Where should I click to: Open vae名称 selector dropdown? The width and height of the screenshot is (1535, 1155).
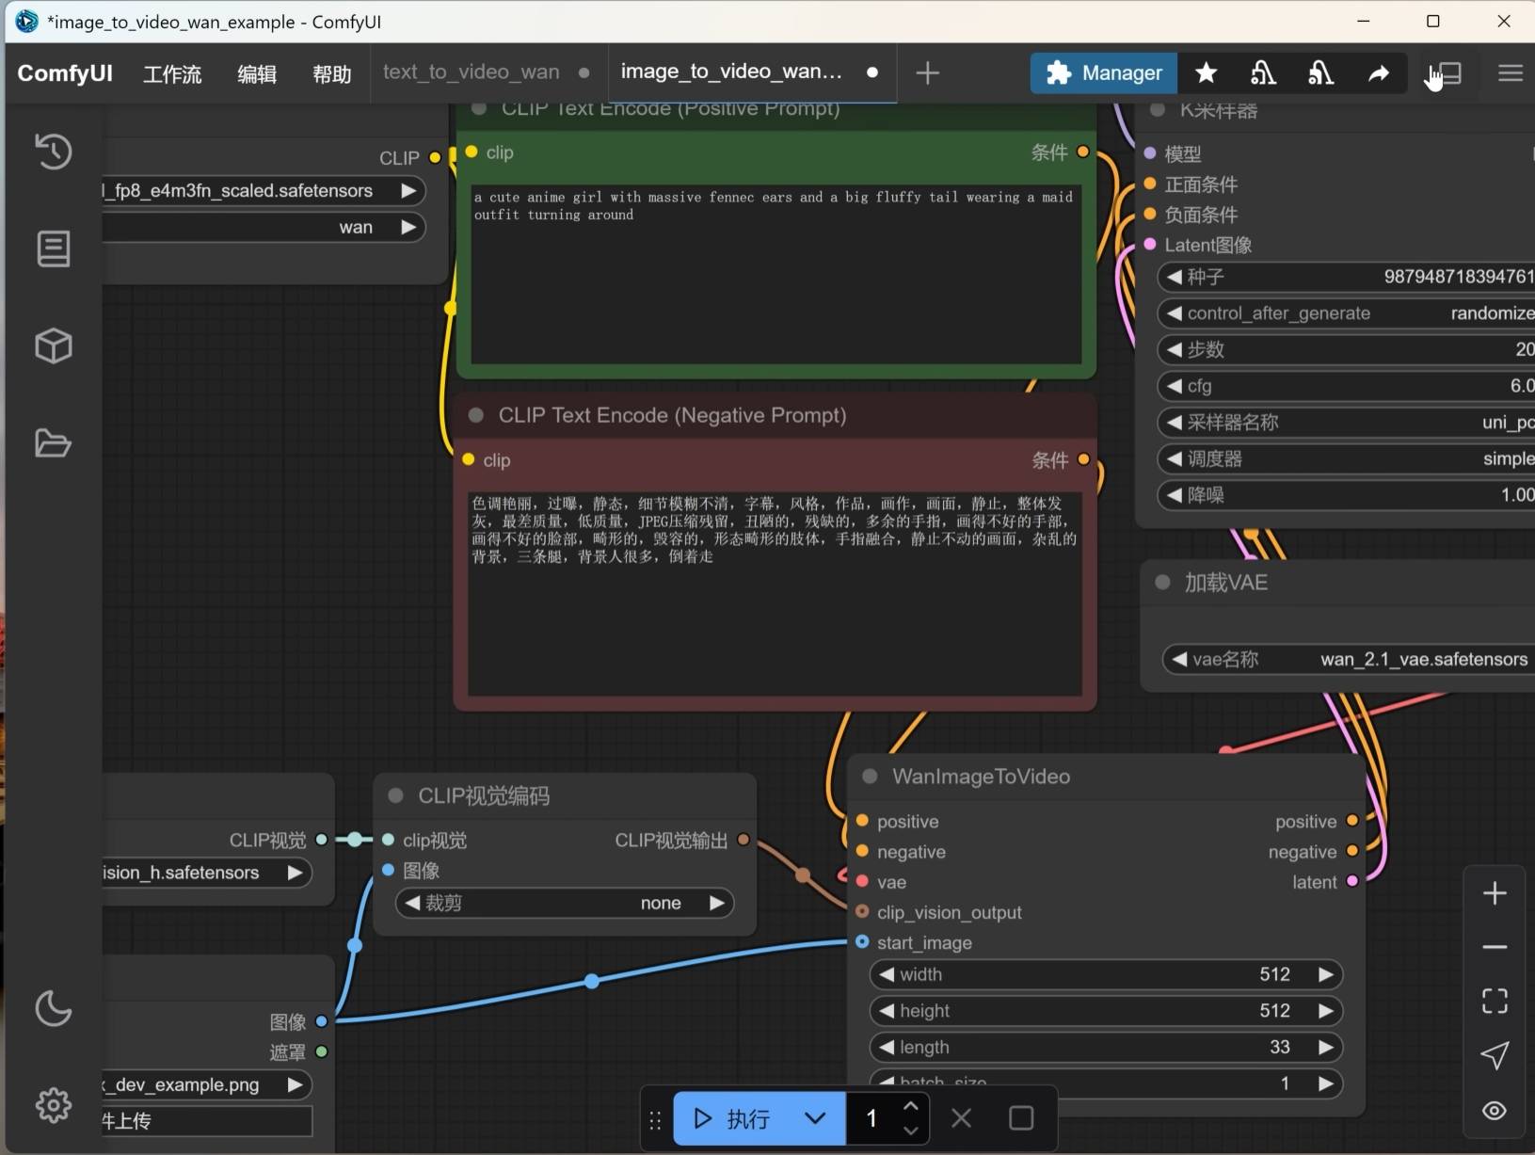coord(1349,659)
